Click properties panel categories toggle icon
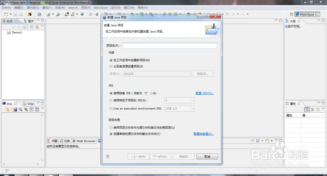Screen dimensions: 327x176 [307, 110]
